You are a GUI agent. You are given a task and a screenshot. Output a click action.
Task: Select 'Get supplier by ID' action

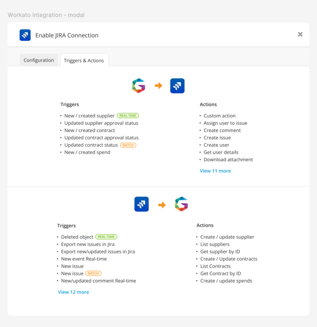click(x=220, y=251)
